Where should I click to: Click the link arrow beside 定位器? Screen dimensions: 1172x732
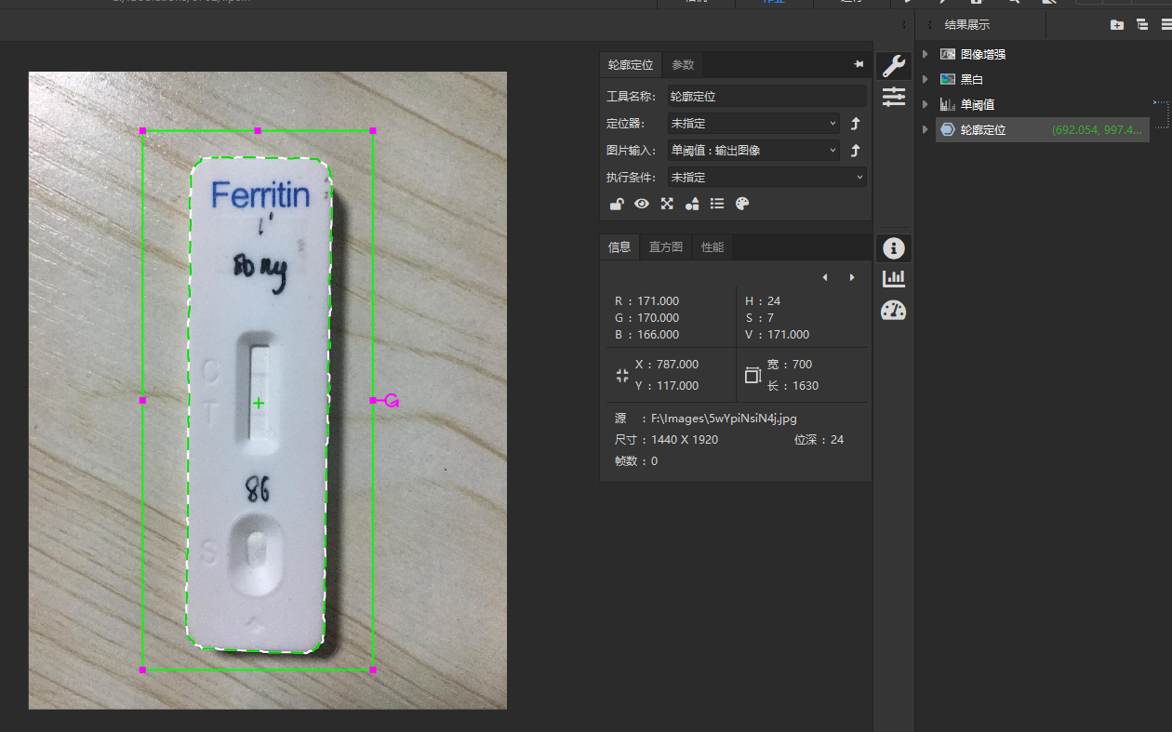pyautogui.click(x=856, y=123)
